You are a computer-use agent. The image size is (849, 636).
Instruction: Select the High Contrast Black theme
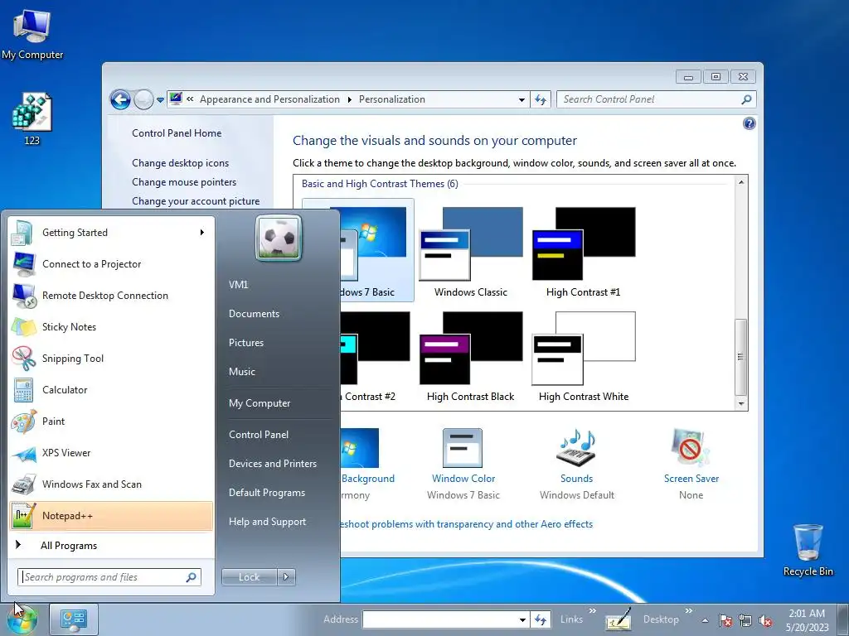(x=471, y=357)
